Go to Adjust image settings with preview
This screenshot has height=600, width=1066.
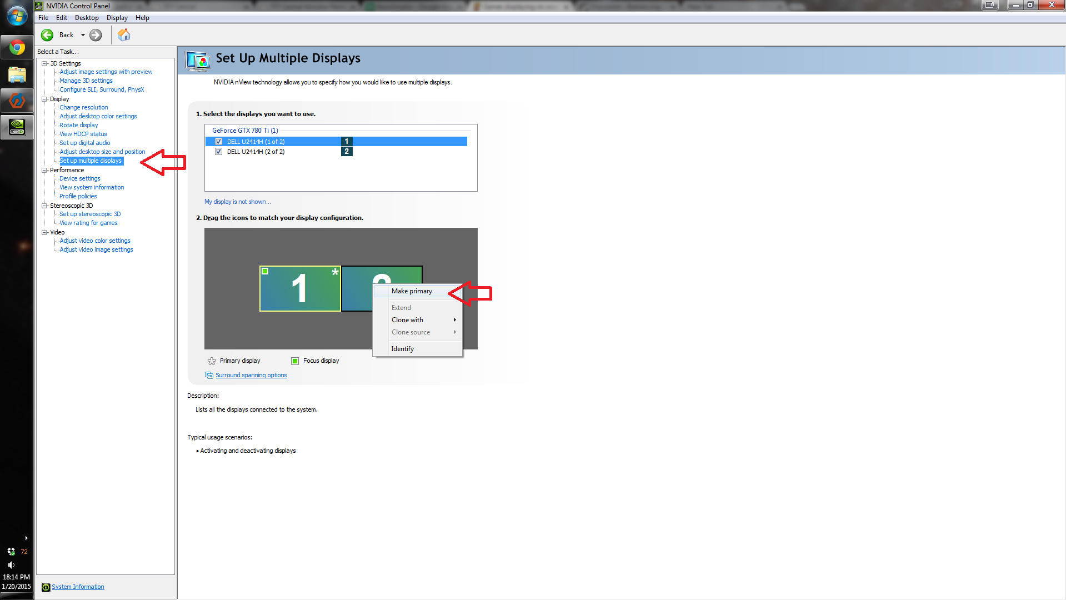(x=106, y=72)
